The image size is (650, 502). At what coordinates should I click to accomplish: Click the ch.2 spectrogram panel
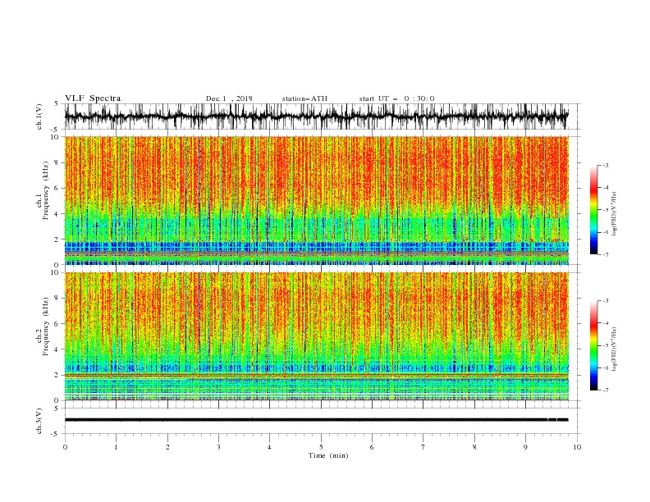pyautogui.click(x=316, y=336)
